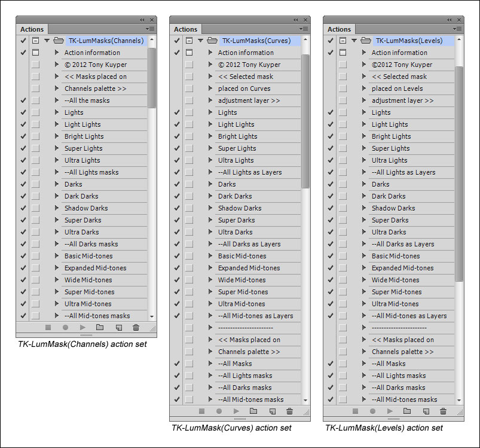
Task: Create new set in Channels actions panel
Action: click(99, 328)
